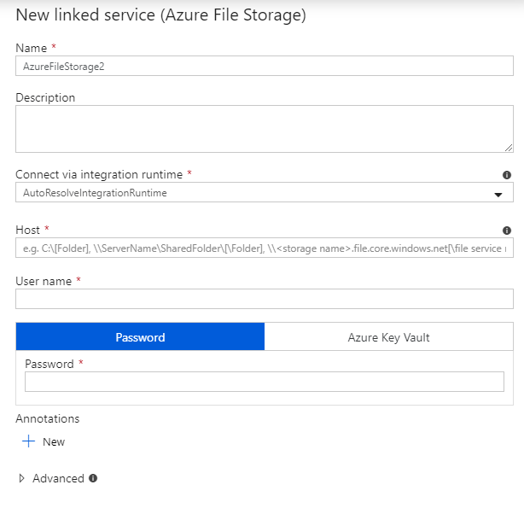
Task: Click the integration runtime info icon
Action: pos(507,175)
